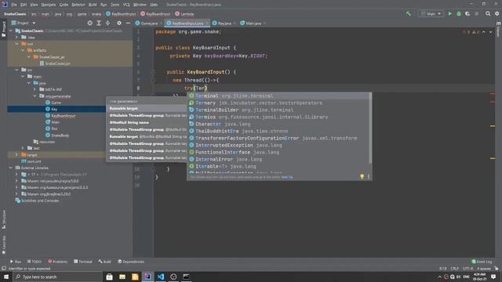Open Microsoft Store from taskbar

109,277
